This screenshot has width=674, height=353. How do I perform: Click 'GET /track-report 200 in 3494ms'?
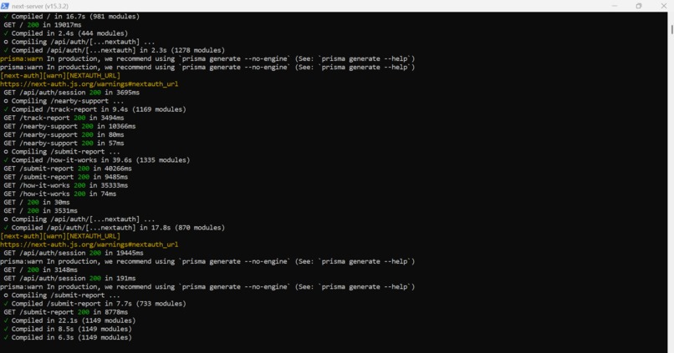64,118
